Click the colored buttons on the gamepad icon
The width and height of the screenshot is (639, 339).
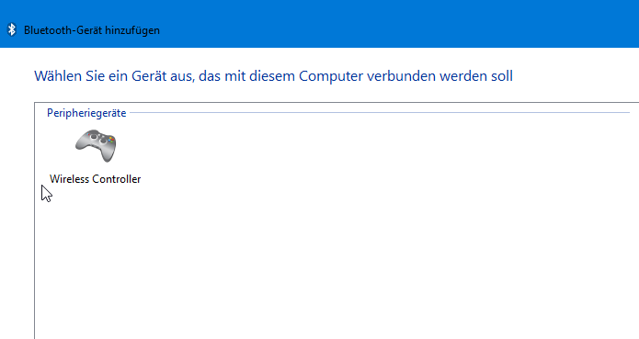coord(109,140)
